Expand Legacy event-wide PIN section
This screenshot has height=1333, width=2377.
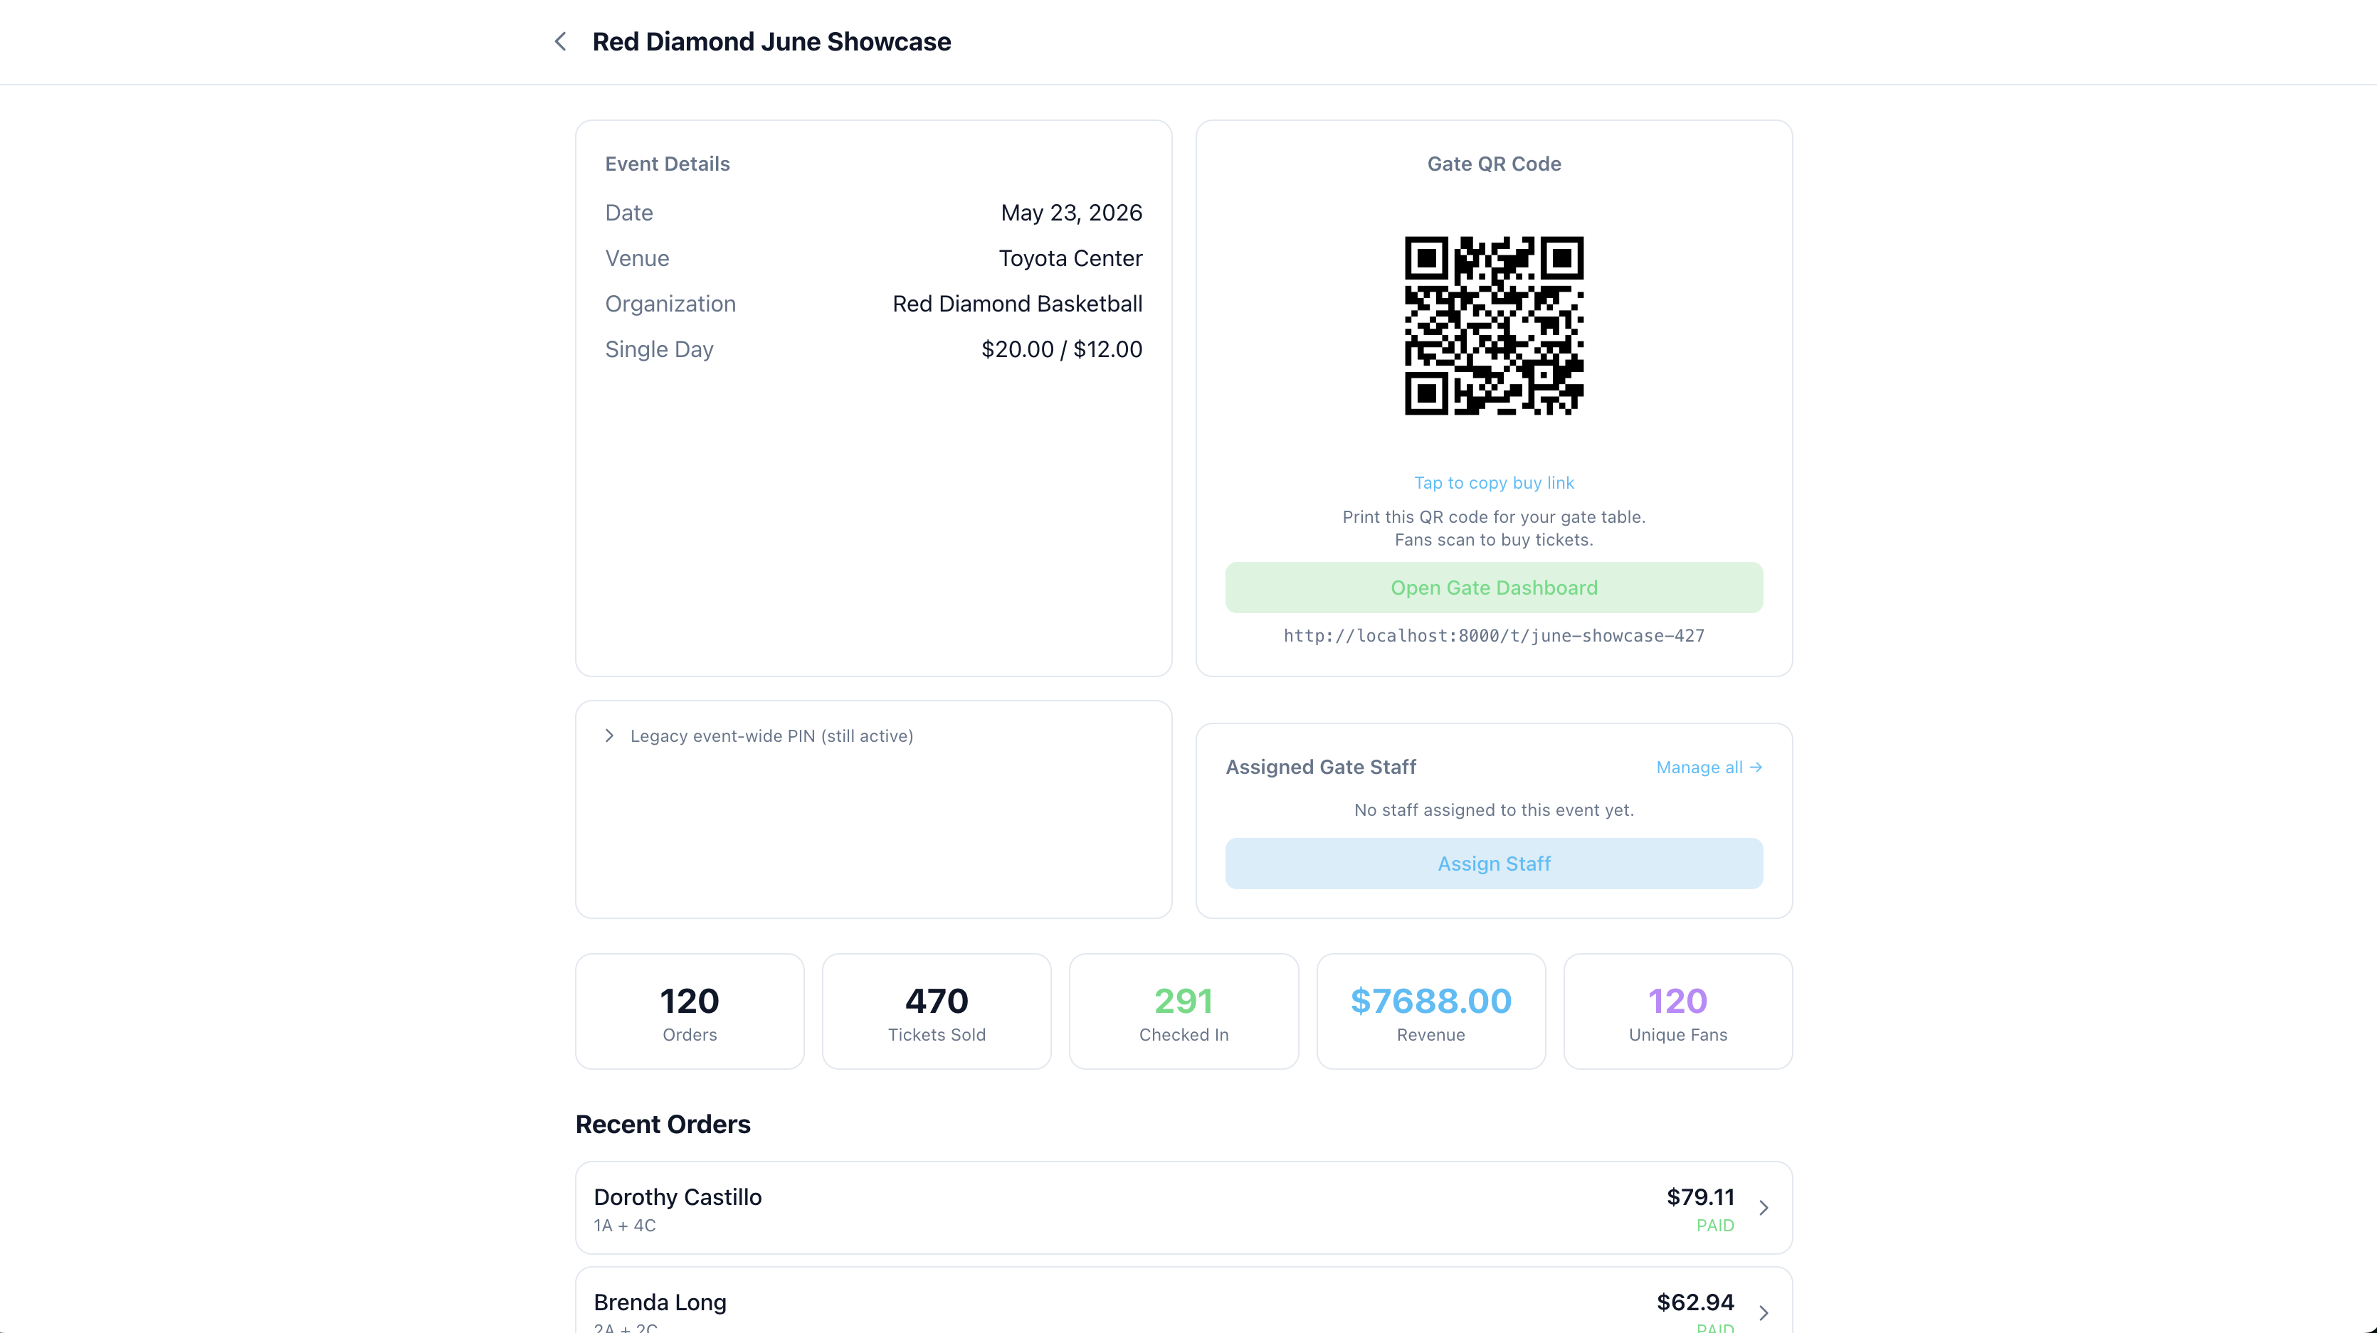click(x=759, y=736)
